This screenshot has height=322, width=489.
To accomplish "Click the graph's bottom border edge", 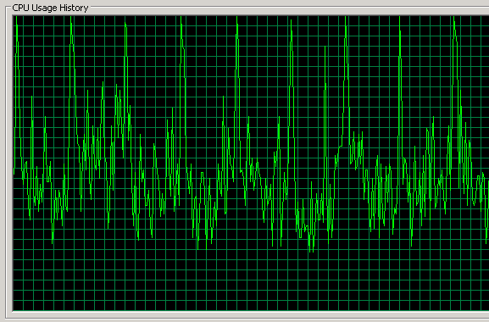I will point(251,310).
